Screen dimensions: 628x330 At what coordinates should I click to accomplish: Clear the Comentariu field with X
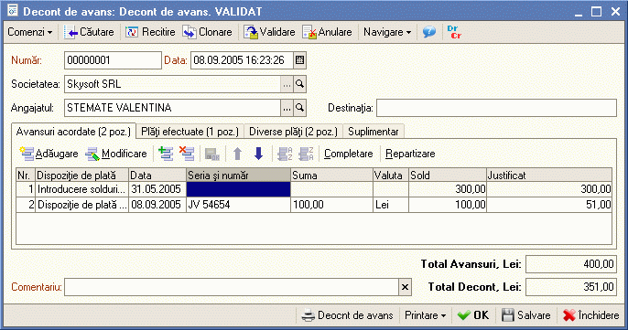pyautogui.click(x=405, y=287)
